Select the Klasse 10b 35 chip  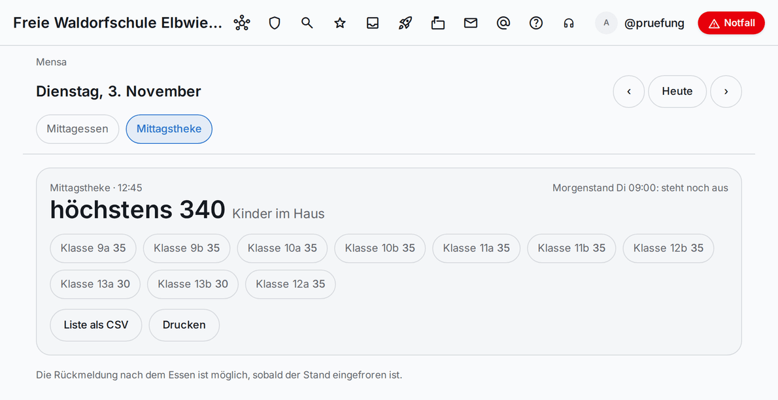380,248
